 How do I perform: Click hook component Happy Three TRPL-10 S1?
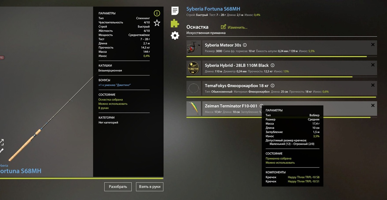pyautogui.click(x=303, y=181)
